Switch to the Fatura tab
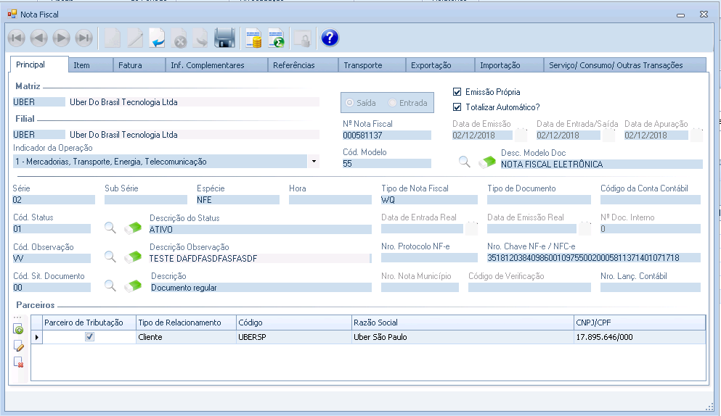This screenshot has height=416, width=721. click(130, 65)
